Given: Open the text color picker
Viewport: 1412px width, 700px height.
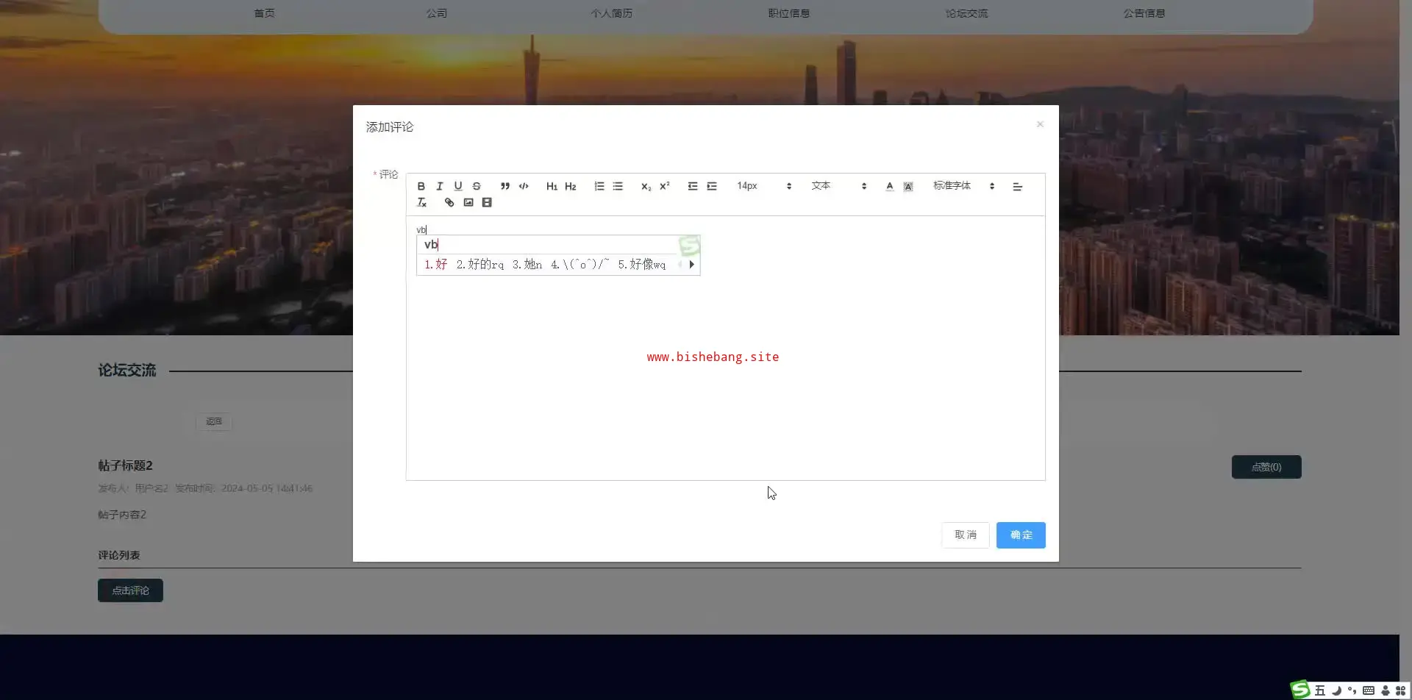Looking at the screenshot, I should pyautogui.click(x=889, y=186).
